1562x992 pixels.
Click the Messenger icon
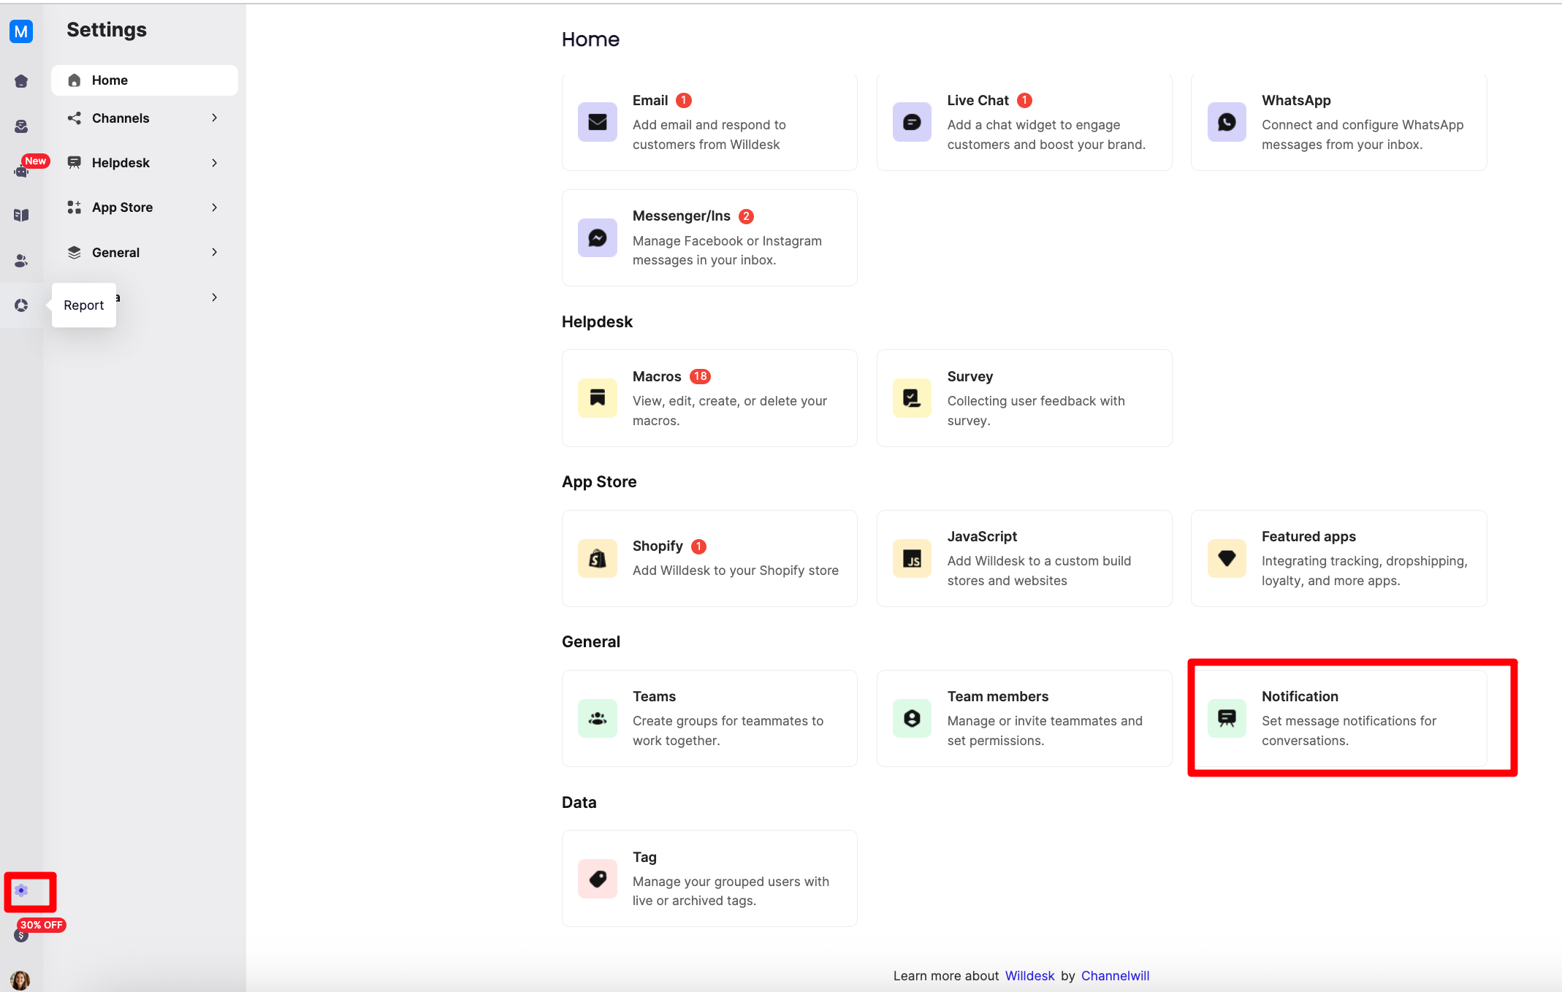pos(598,237)
